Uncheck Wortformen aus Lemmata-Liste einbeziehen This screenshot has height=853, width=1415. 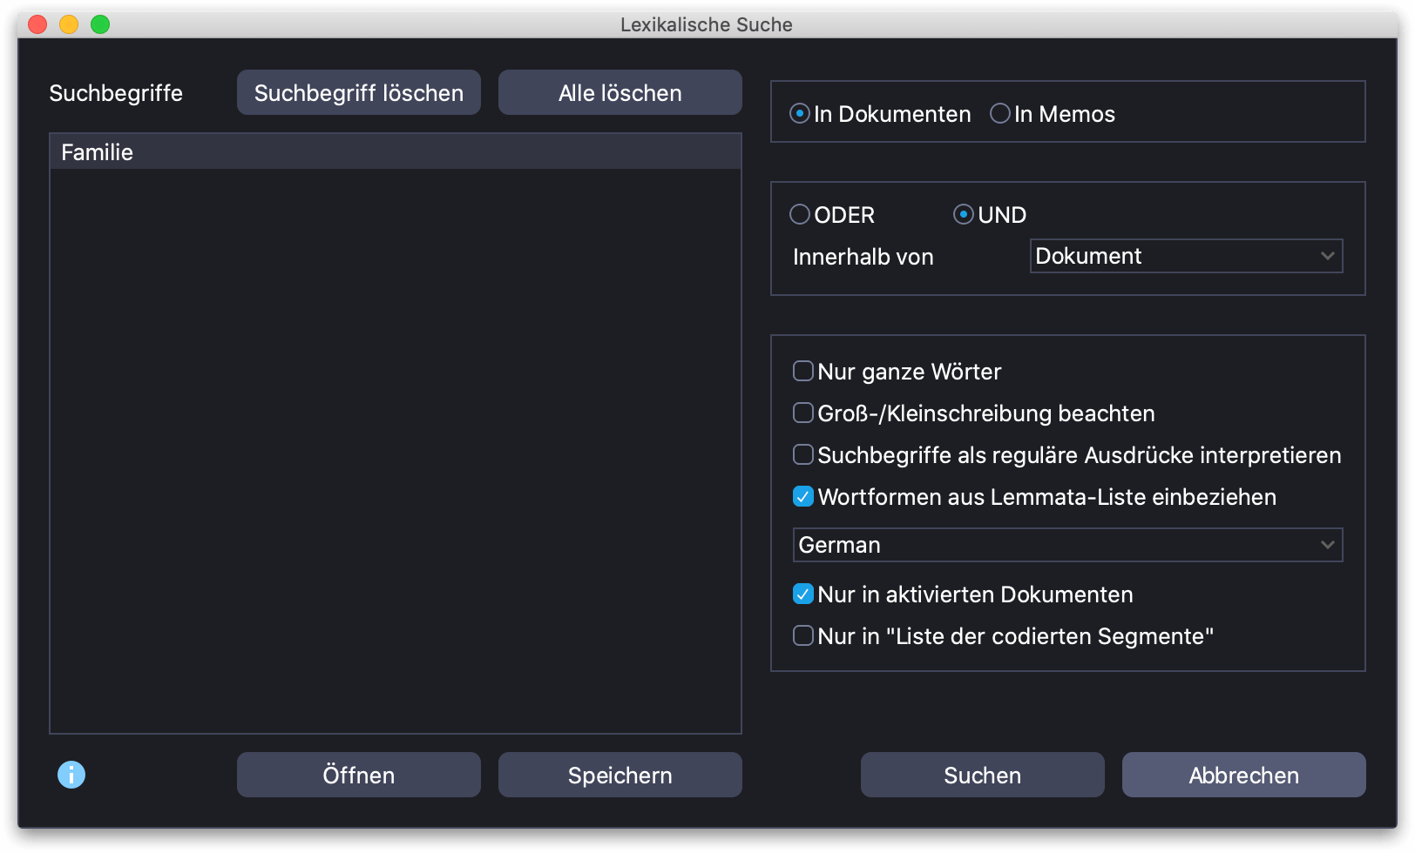click(803, 497)
